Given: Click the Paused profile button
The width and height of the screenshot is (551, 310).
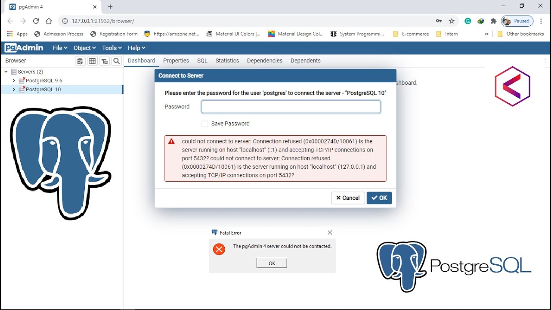Looking at the screenshot, I should (517, 21).
